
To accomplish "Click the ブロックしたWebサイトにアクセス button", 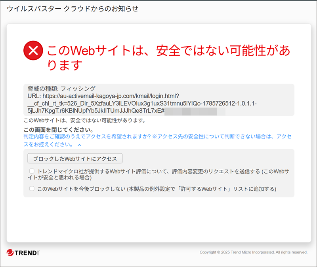I will (x=75, y=159).
